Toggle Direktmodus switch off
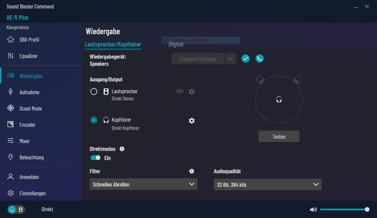The width and height of the screenshot is (377, 218). tap(96, 158)
